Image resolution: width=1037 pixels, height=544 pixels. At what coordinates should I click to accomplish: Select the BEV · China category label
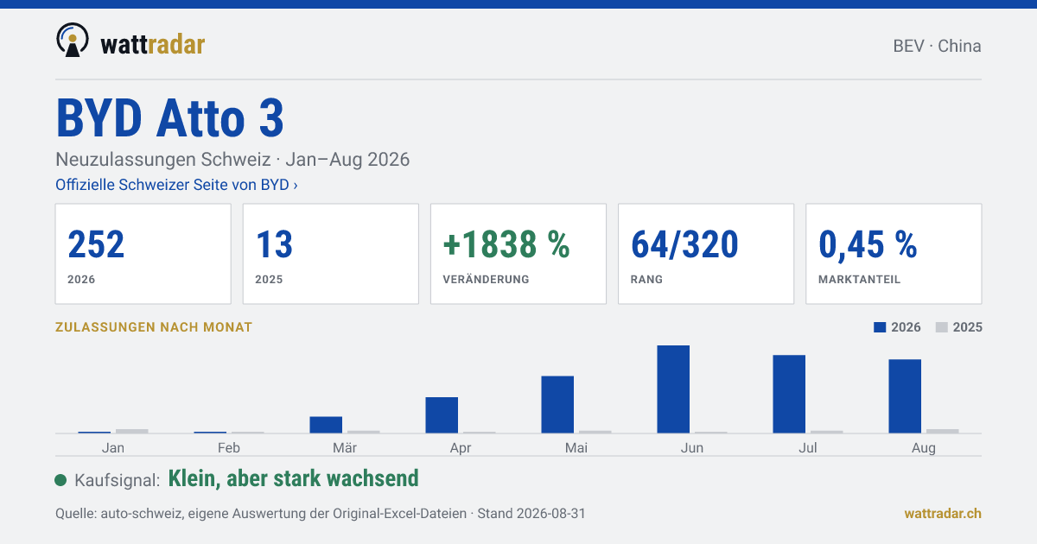point(937,46)
